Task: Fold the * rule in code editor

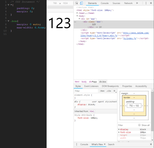Action: coord(8,5)
